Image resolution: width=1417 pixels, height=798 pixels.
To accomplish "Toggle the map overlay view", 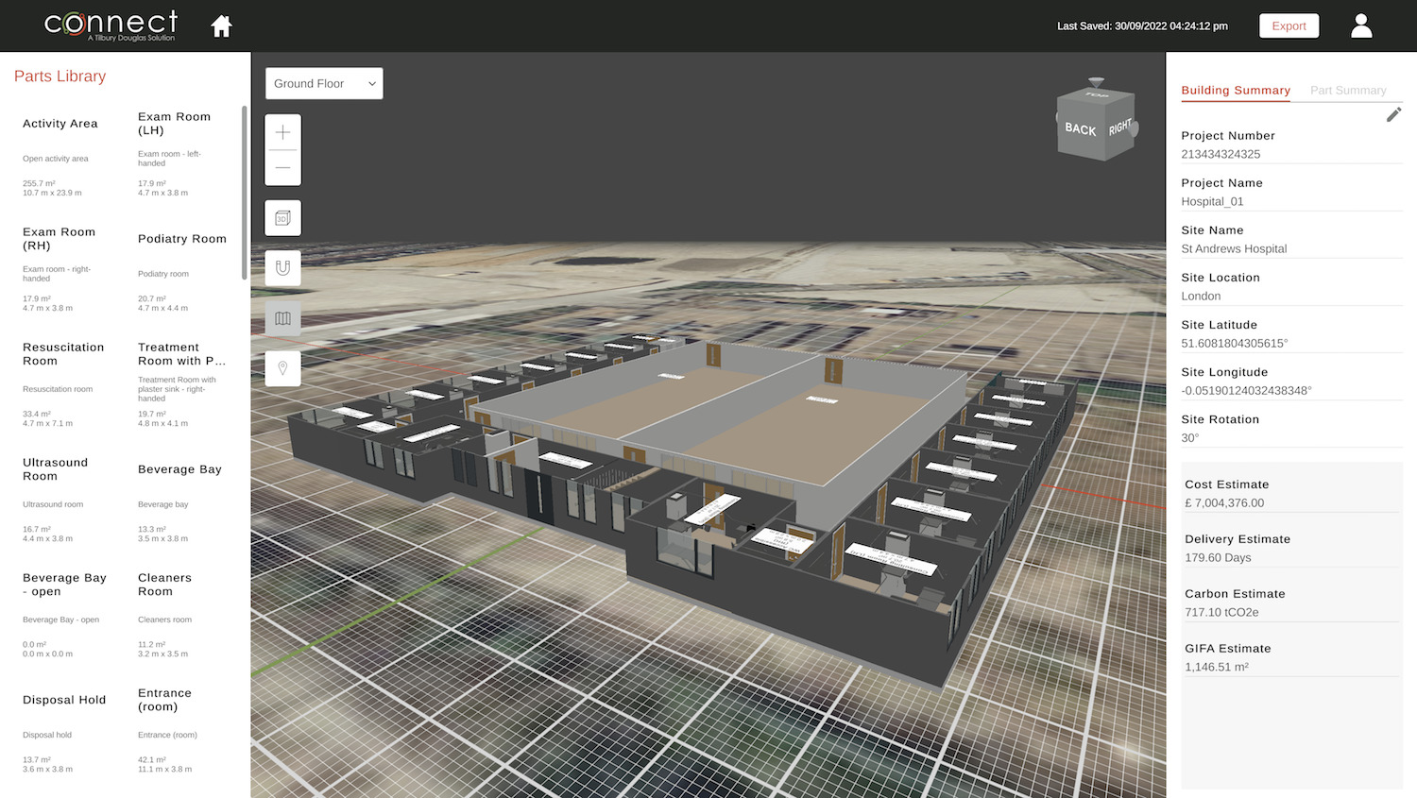I will click(282, 318).
